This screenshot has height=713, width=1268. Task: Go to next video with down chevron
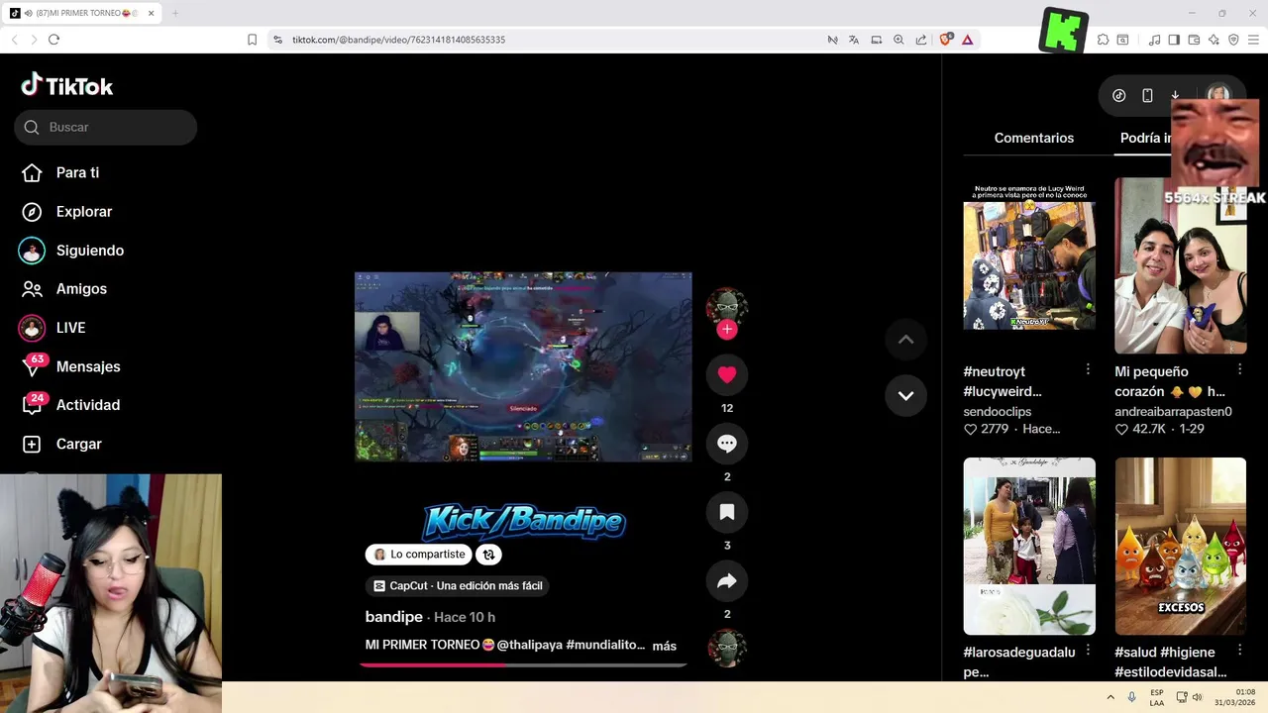pos(905,395)
